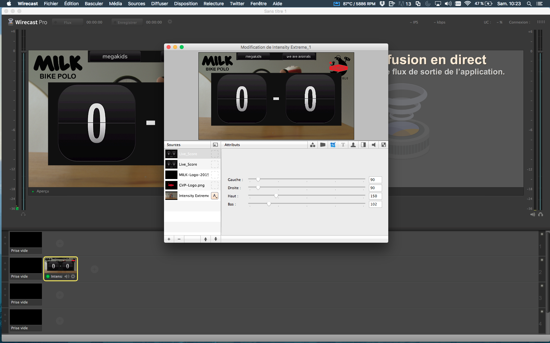Select the chroma key person icon
The image size is (550, 343).
(x=353, y=145)
